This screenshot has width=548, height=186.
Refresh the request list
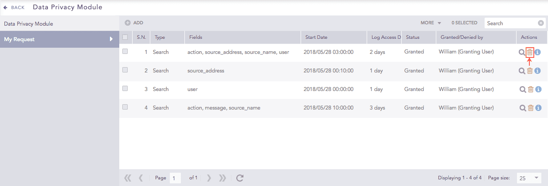[x=240, y=178]
